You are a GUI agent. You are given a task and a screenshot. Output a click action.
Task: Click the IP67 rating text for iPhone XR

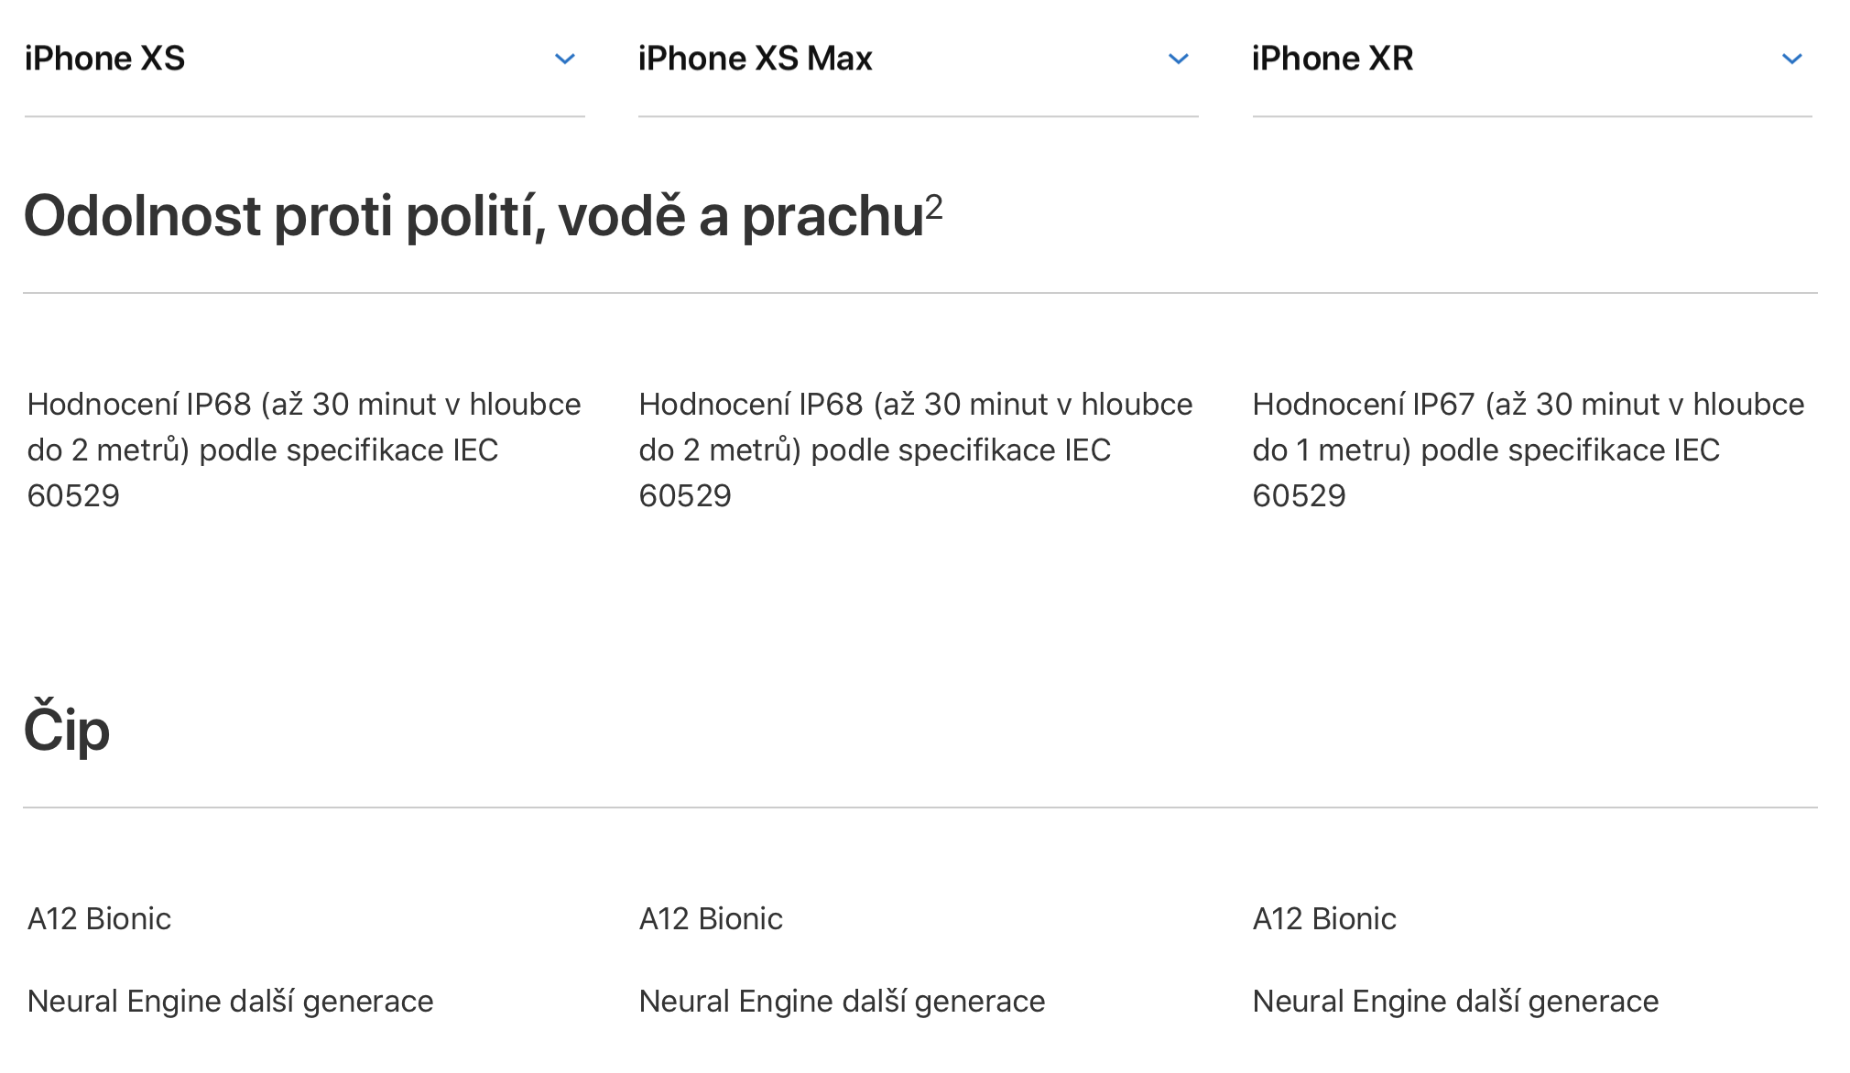[x=1528, y=450]
